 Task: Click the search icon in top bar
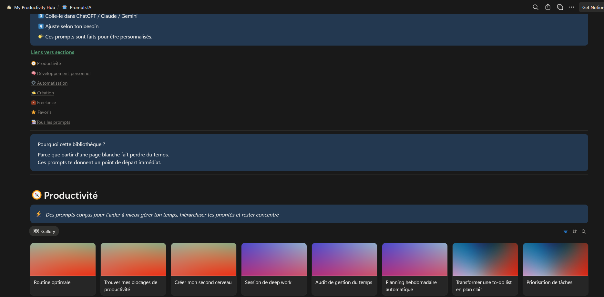click(535, 7)
